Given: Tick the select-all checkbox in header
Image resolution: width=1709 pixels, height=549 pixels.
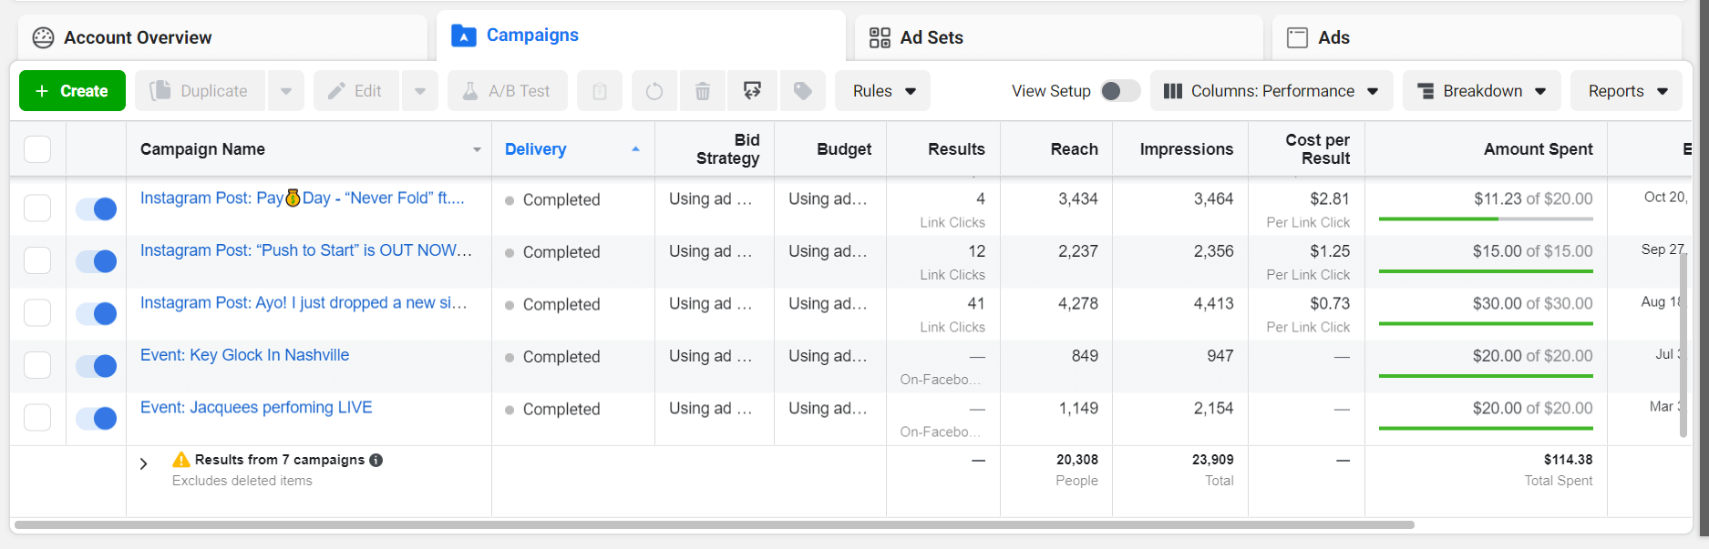Looking at the screenshot, I should [x=37, y=148].
